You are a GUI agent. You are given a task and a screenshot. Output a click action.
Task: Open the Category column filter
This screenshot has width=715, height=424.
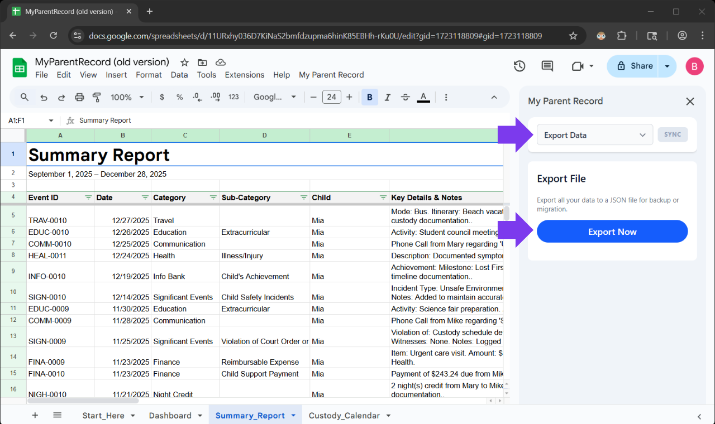click(213, 197)
